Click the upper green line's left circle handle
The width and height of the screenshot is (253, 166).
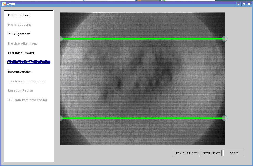pos(61,39)
